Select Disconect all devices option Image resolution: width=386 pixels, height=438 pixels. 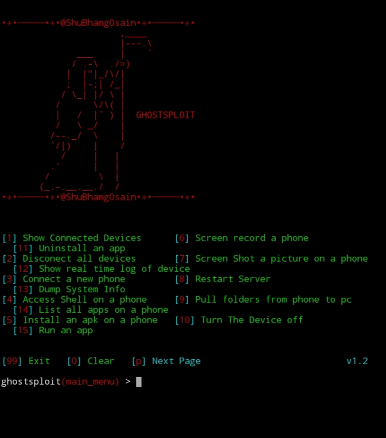pyautogui.click(x=69, y=258)
